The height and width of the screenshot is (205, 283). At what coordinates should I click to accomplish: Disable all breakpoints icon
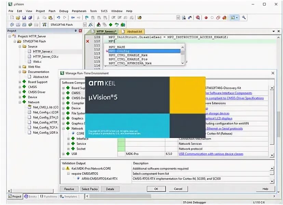tap(218, 17)
